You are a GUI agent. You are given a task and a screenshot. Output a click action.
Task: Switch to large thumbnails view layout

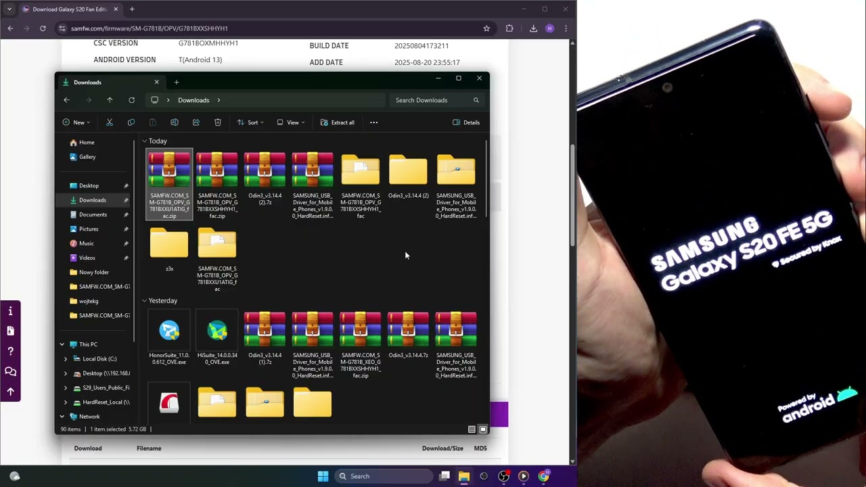pyautogui.click(x=482, y=430)
